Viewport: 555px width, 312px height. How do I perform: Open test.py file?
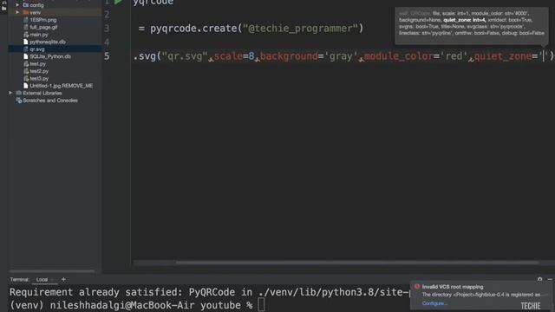[x=37, y=64]
